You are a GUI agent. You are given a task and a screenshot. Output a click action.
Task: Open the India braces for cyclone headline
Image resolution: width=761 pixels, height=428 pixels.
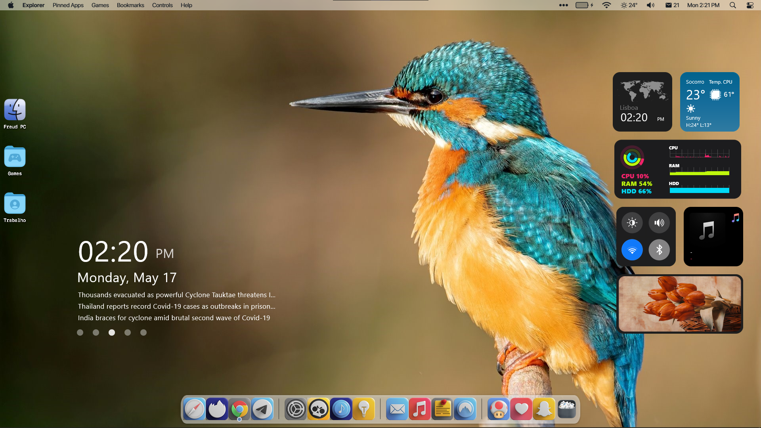(x=174, y=318)
